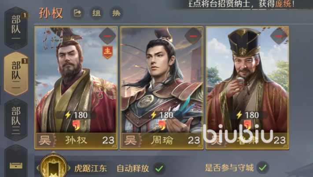Click the 主 main general badge

point(107,52)
